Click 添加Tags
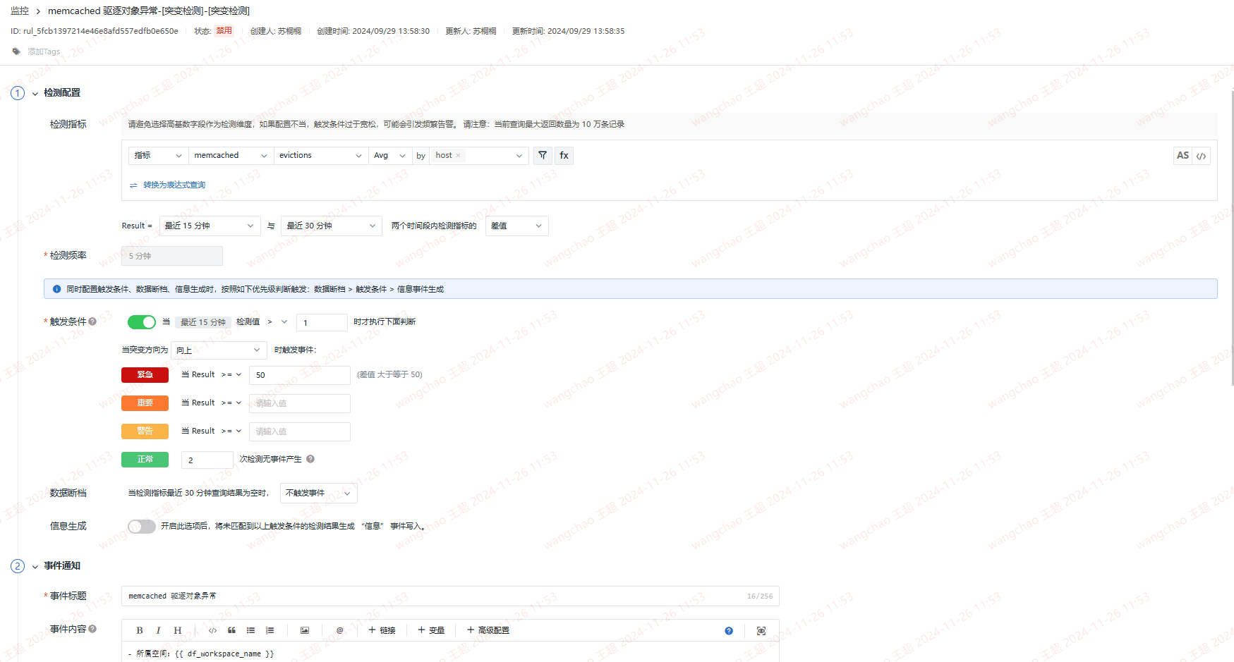Screen dimensions: 1234x662 [44, 51]
